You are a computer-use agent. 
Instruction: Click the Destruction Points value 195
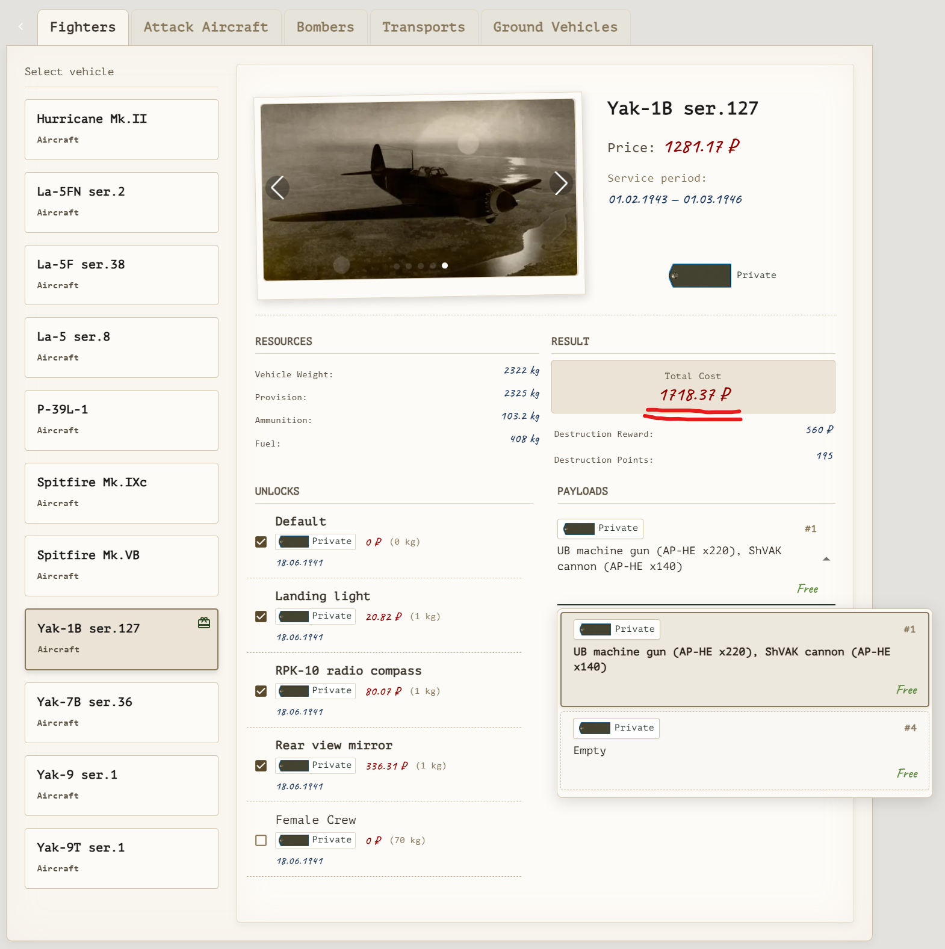[x=825, y=456]
